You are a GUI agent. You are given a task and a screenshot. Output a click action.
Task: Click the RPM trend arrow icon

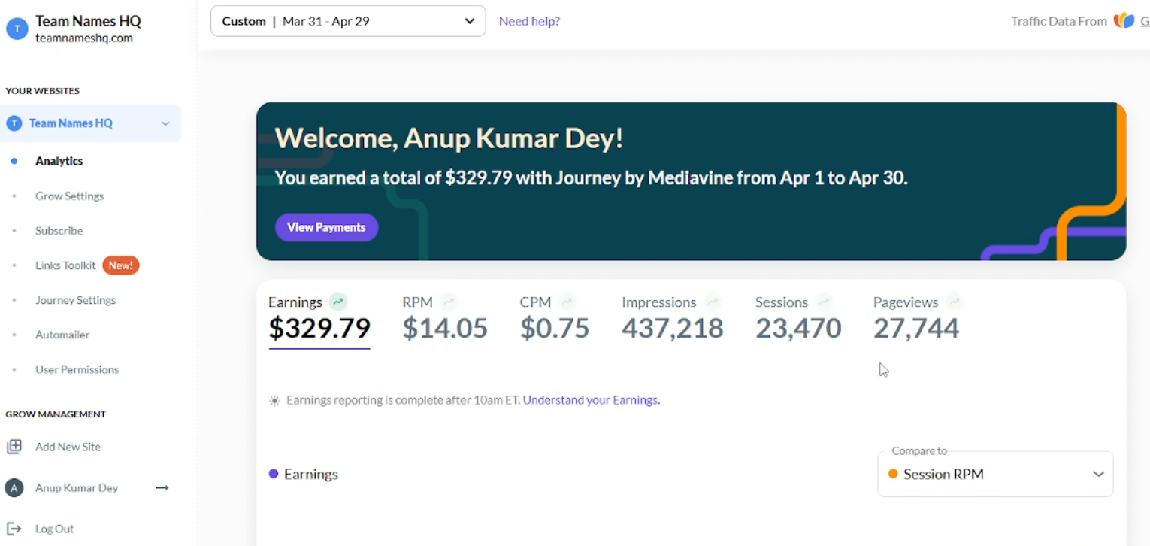[x=449, y=302]
